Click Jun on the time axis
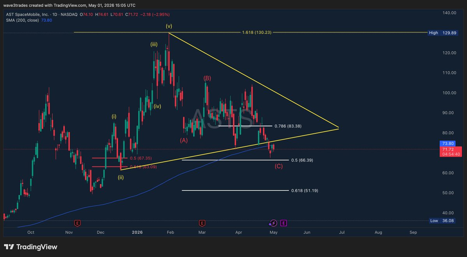 click(x=307, y=232)
